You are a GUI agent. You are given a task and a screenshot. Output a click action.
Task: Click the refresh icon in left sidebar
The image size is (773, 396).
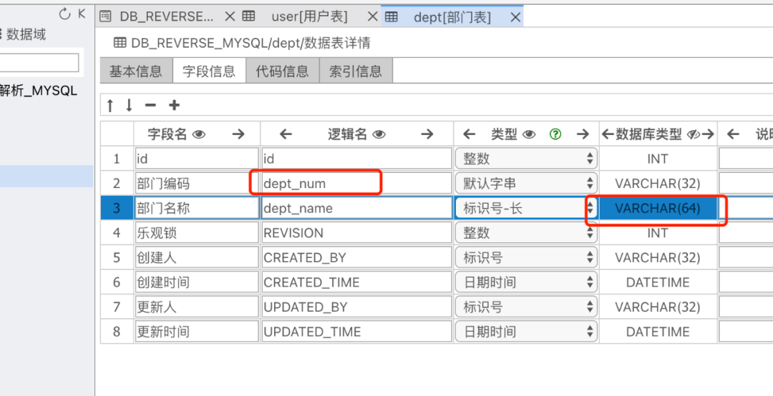[64, 14]
